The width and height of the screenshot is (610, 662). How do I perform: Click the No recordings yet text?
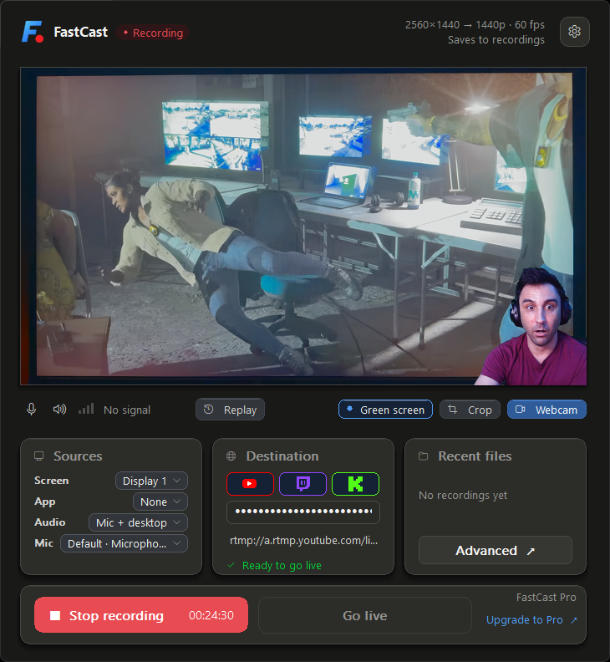coord(463,495)
